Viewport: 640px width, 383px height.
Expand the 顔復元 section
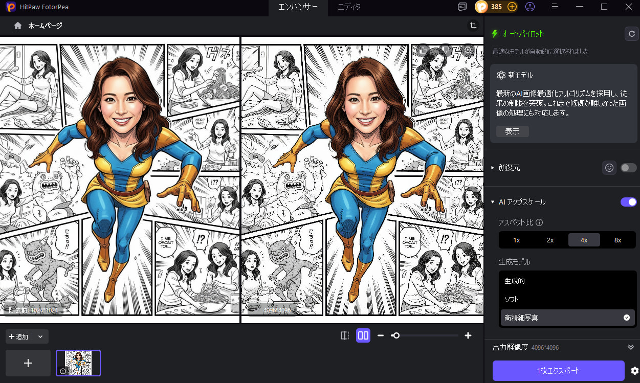(493, 168)
